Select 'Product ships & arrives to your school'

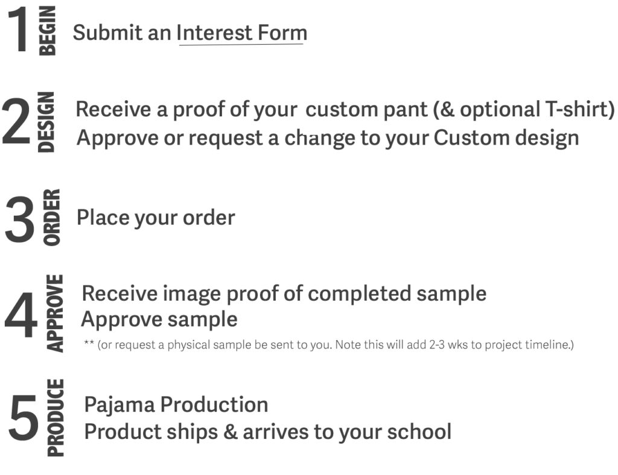click(267, 432)
